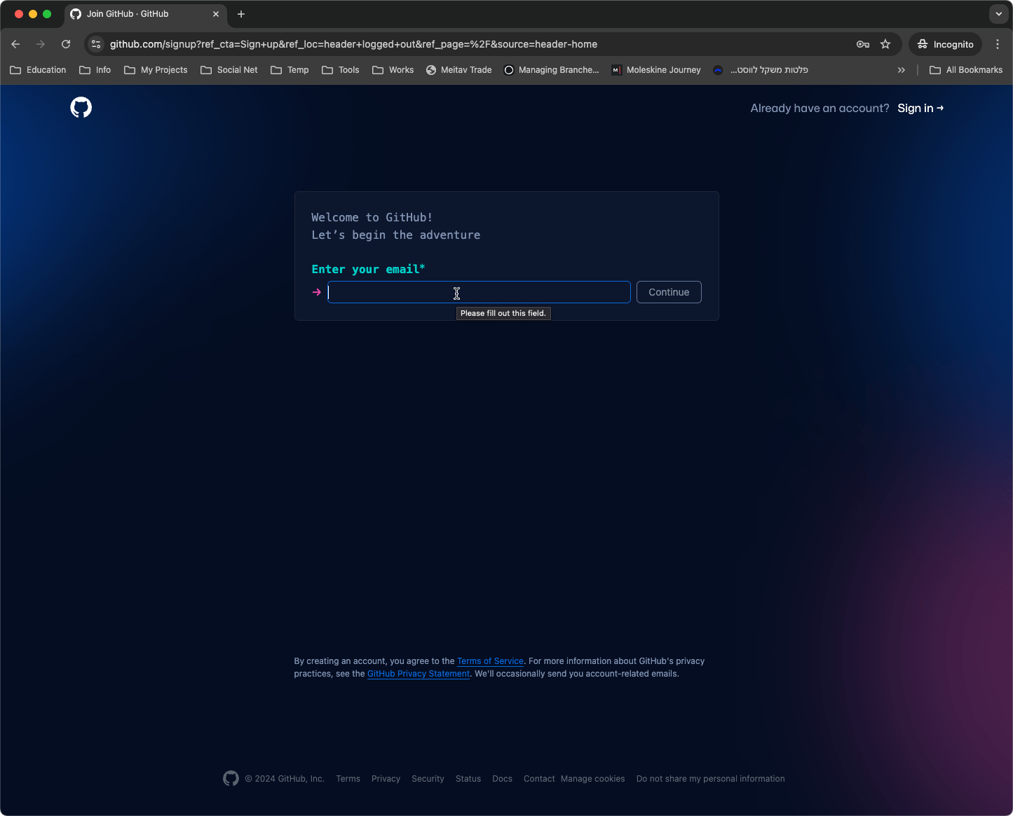Click the browser back arrow
1013x816 pixels.
point(15,44)
